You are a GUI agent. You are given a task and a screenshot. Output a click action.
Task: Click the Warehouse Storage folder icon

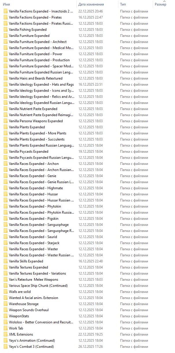(5, 304)
